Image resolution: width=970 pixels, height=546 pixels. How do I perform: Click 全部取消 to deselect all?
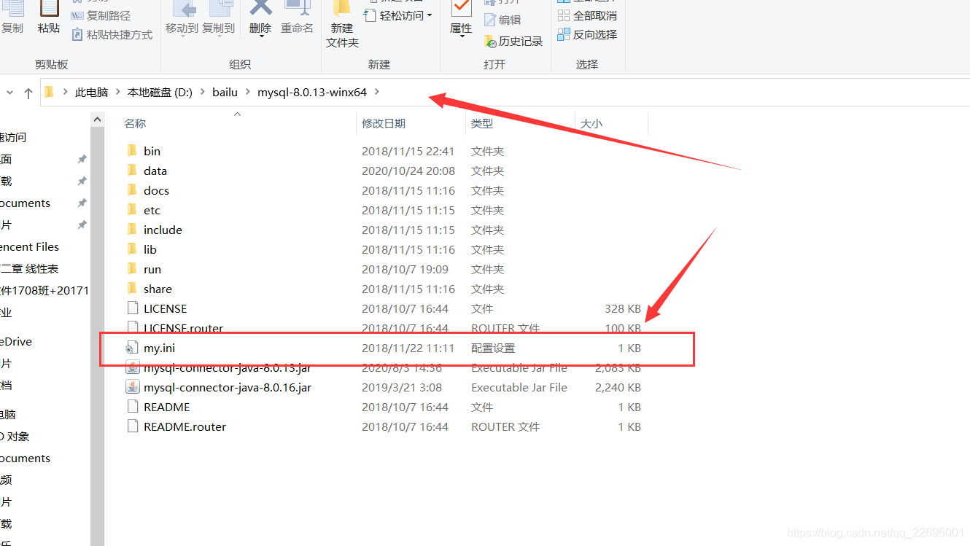[x=587, y=15]
